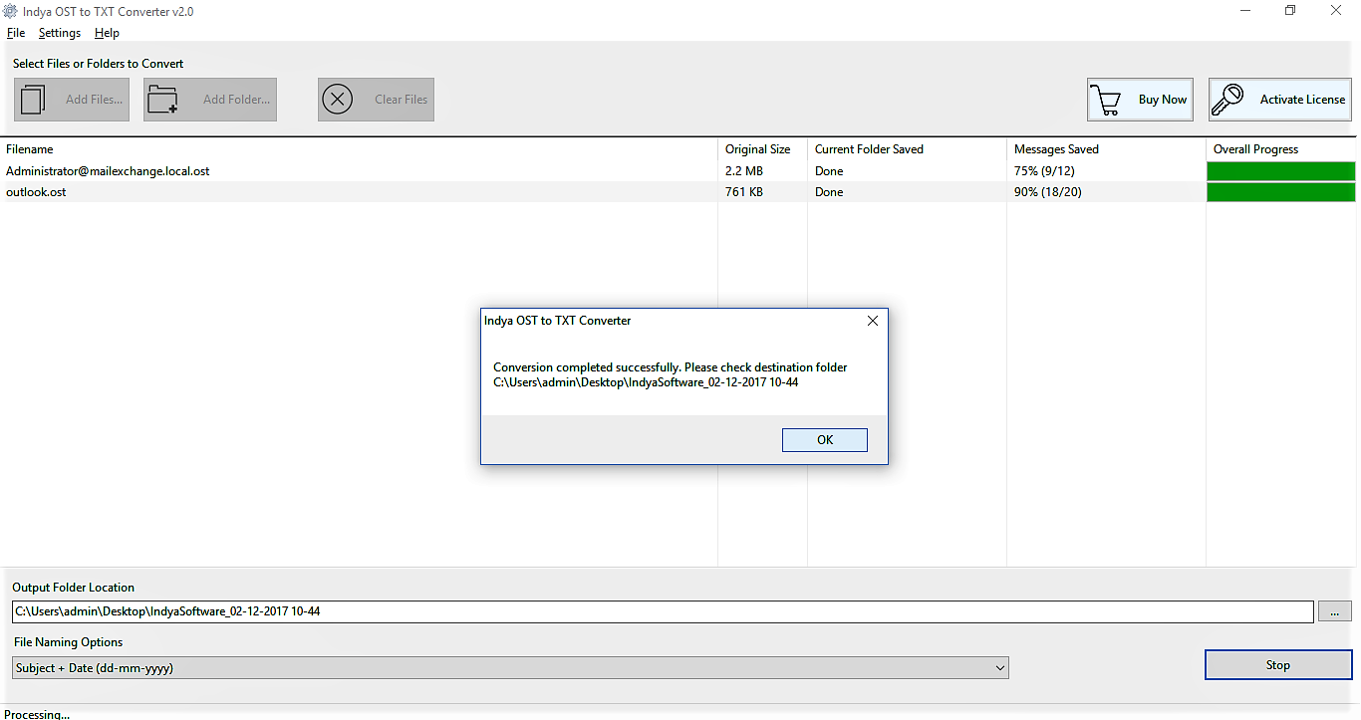Click the 761 KB size cell
The height and width of the screenshot is (720, 1361).
click(744, 192)
